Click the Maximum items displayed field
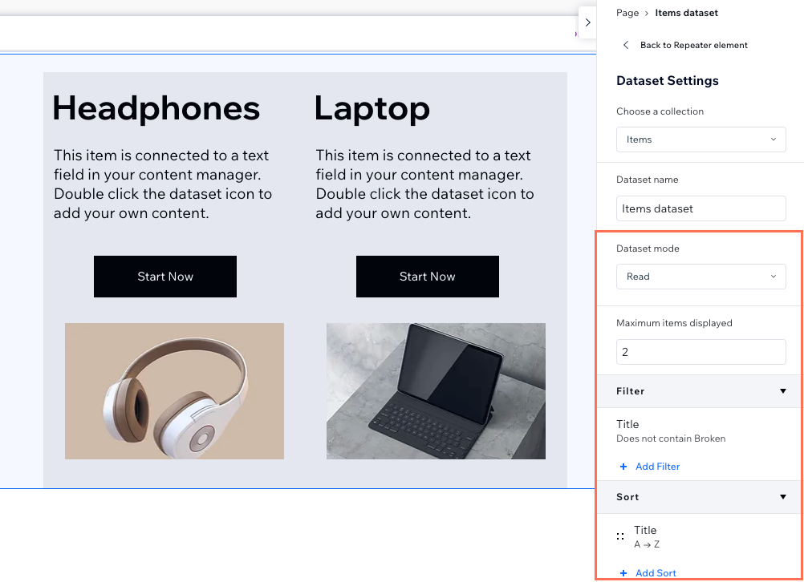 point(701,352)
